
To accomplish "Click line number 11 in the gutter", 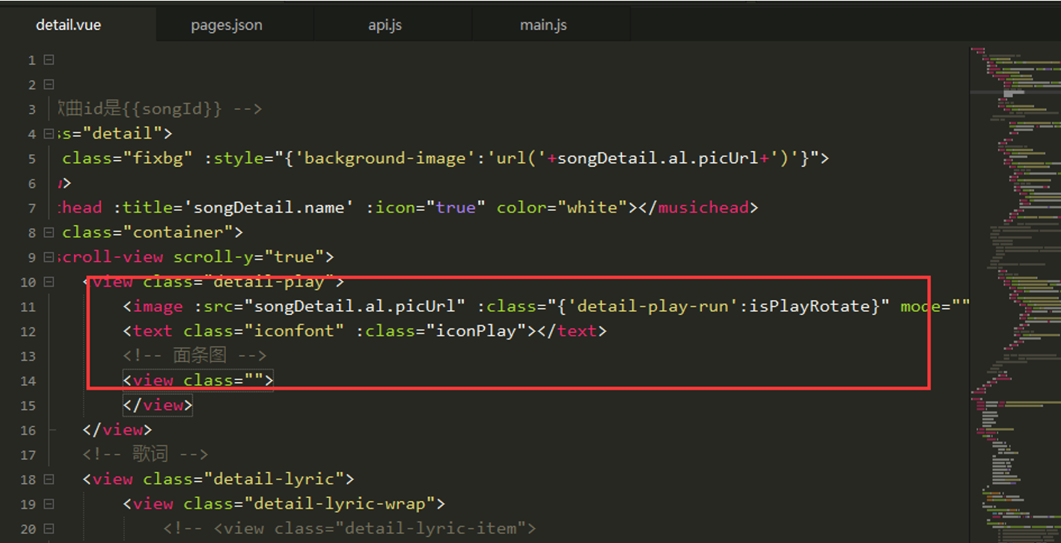I will [x=28, y=307].
